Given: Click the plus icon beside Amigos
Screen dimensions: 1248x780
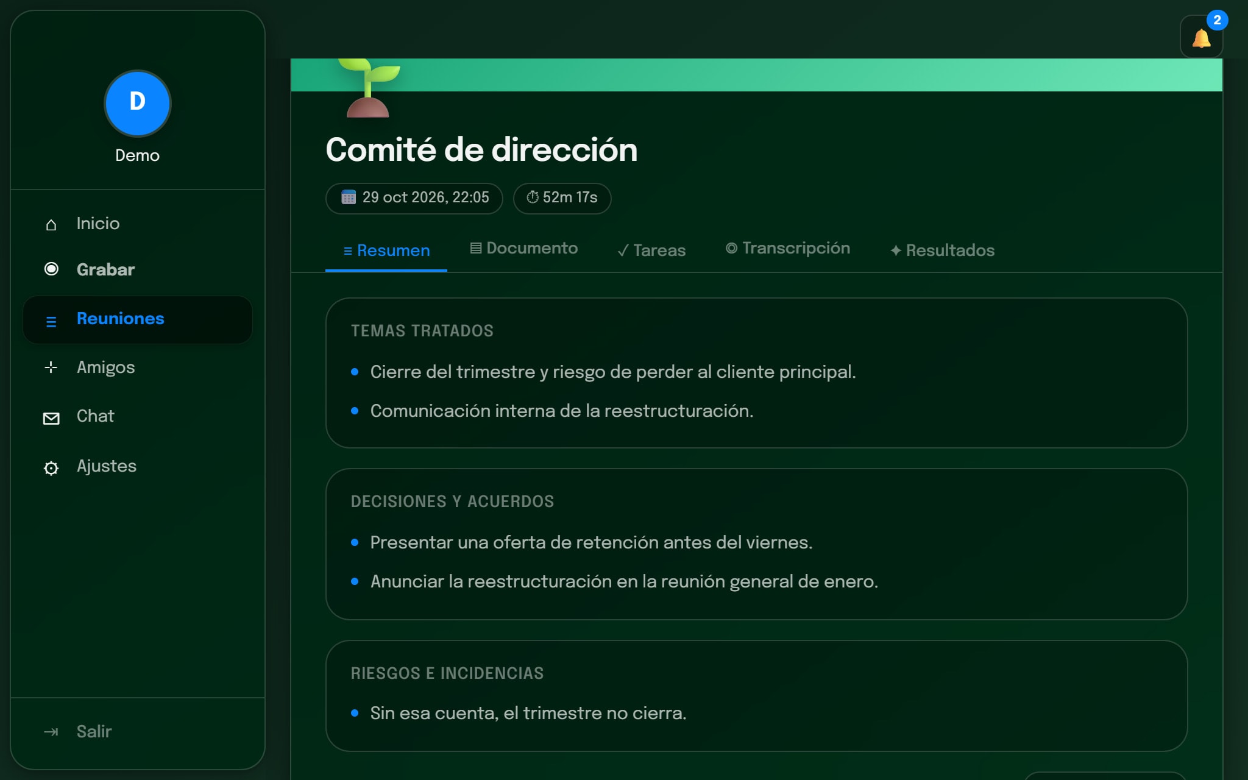Looking at the screenshot, I should tap(51, 367).
